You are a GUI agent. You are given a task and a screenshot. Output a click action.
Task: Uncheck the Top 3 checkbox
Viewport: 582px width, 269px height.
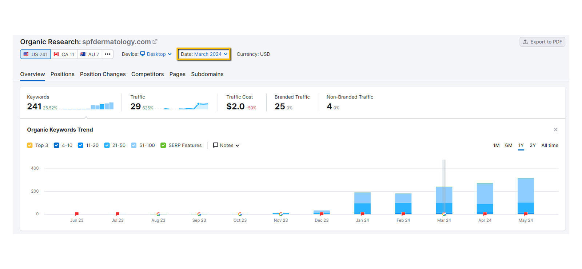30,145
